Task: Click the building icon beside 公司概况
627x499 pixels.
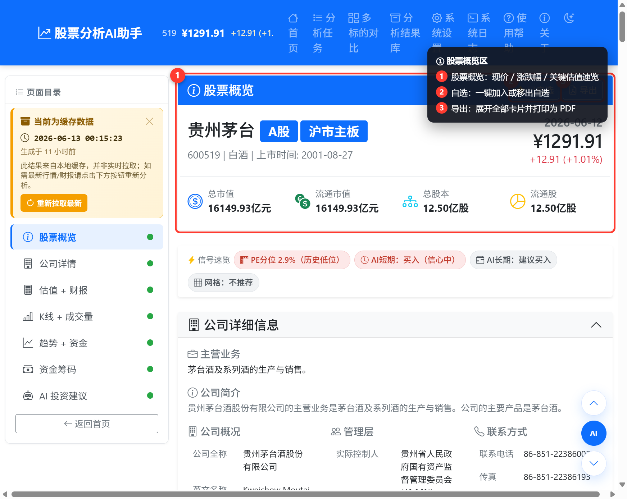Action: [193, 431]
